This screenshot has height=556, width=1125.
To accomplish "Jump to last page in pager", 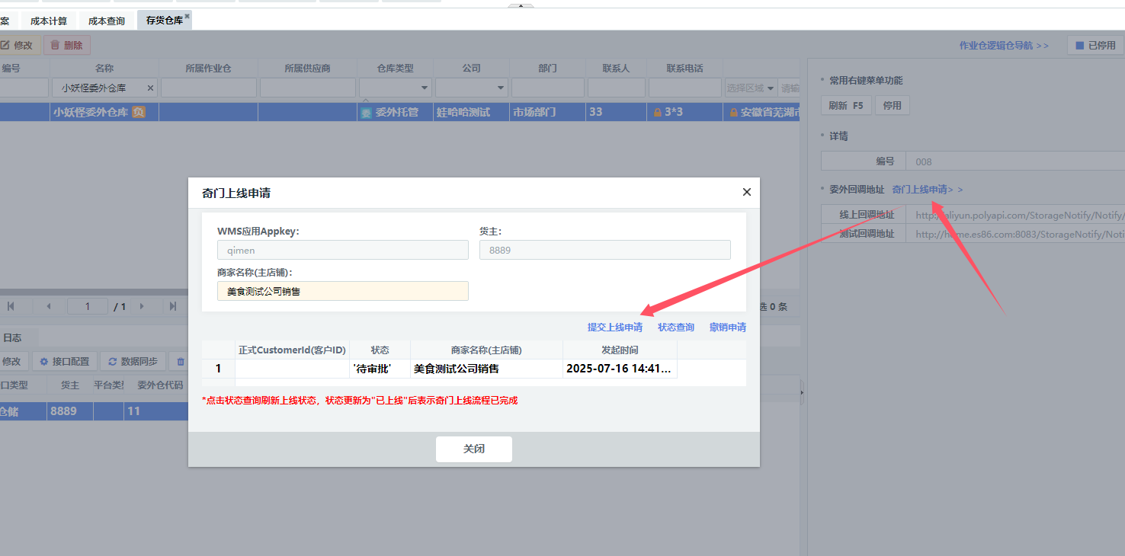I will pyautogui.click(x=173, y=306).
